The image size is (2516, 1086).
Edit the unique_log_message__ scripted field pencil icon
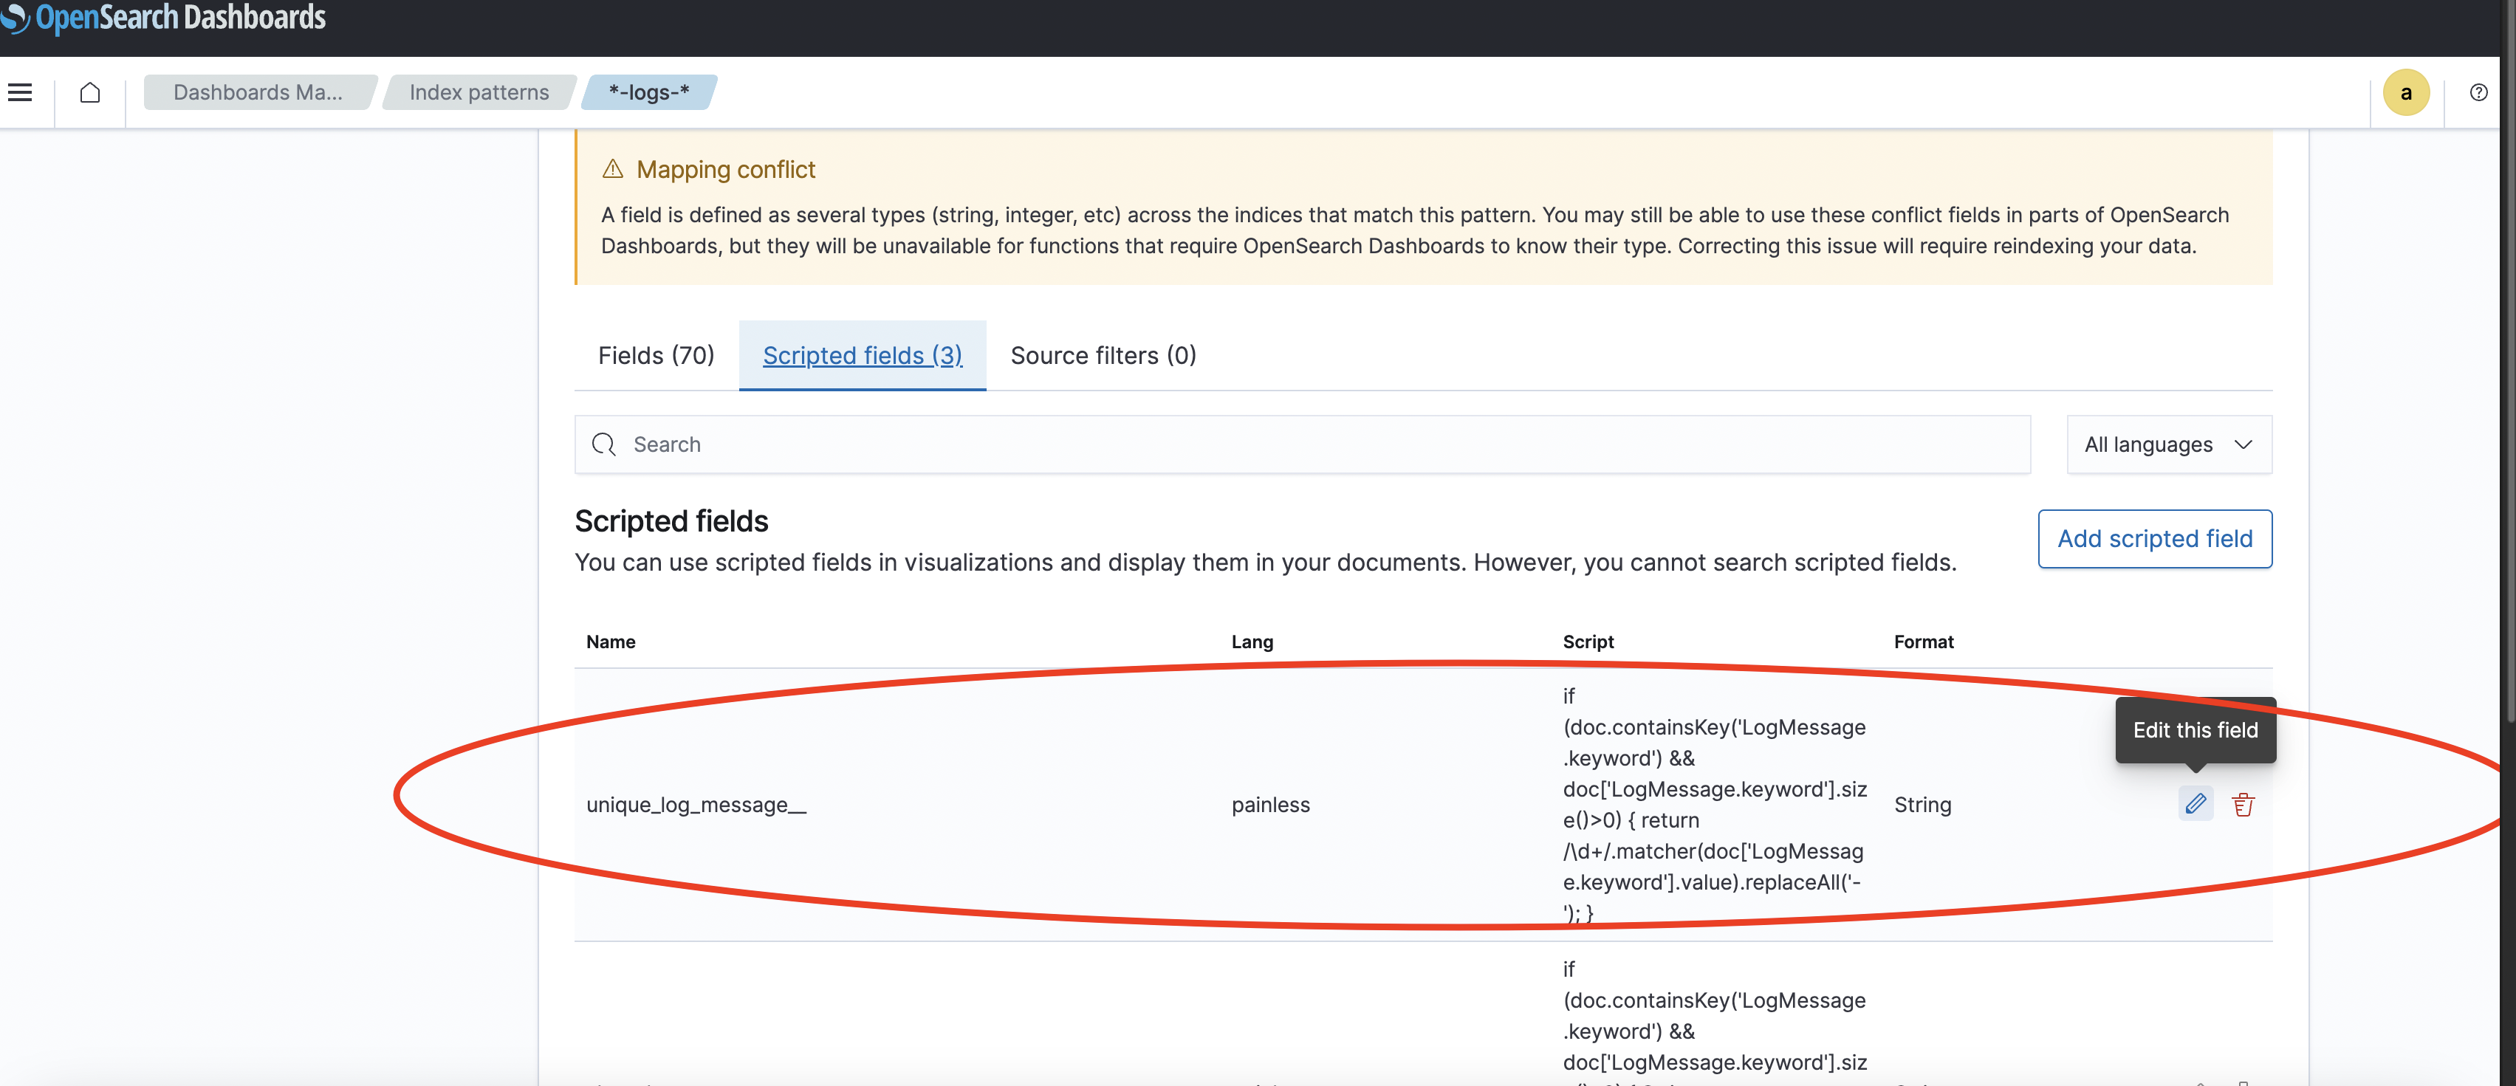tap(2195, 804)
